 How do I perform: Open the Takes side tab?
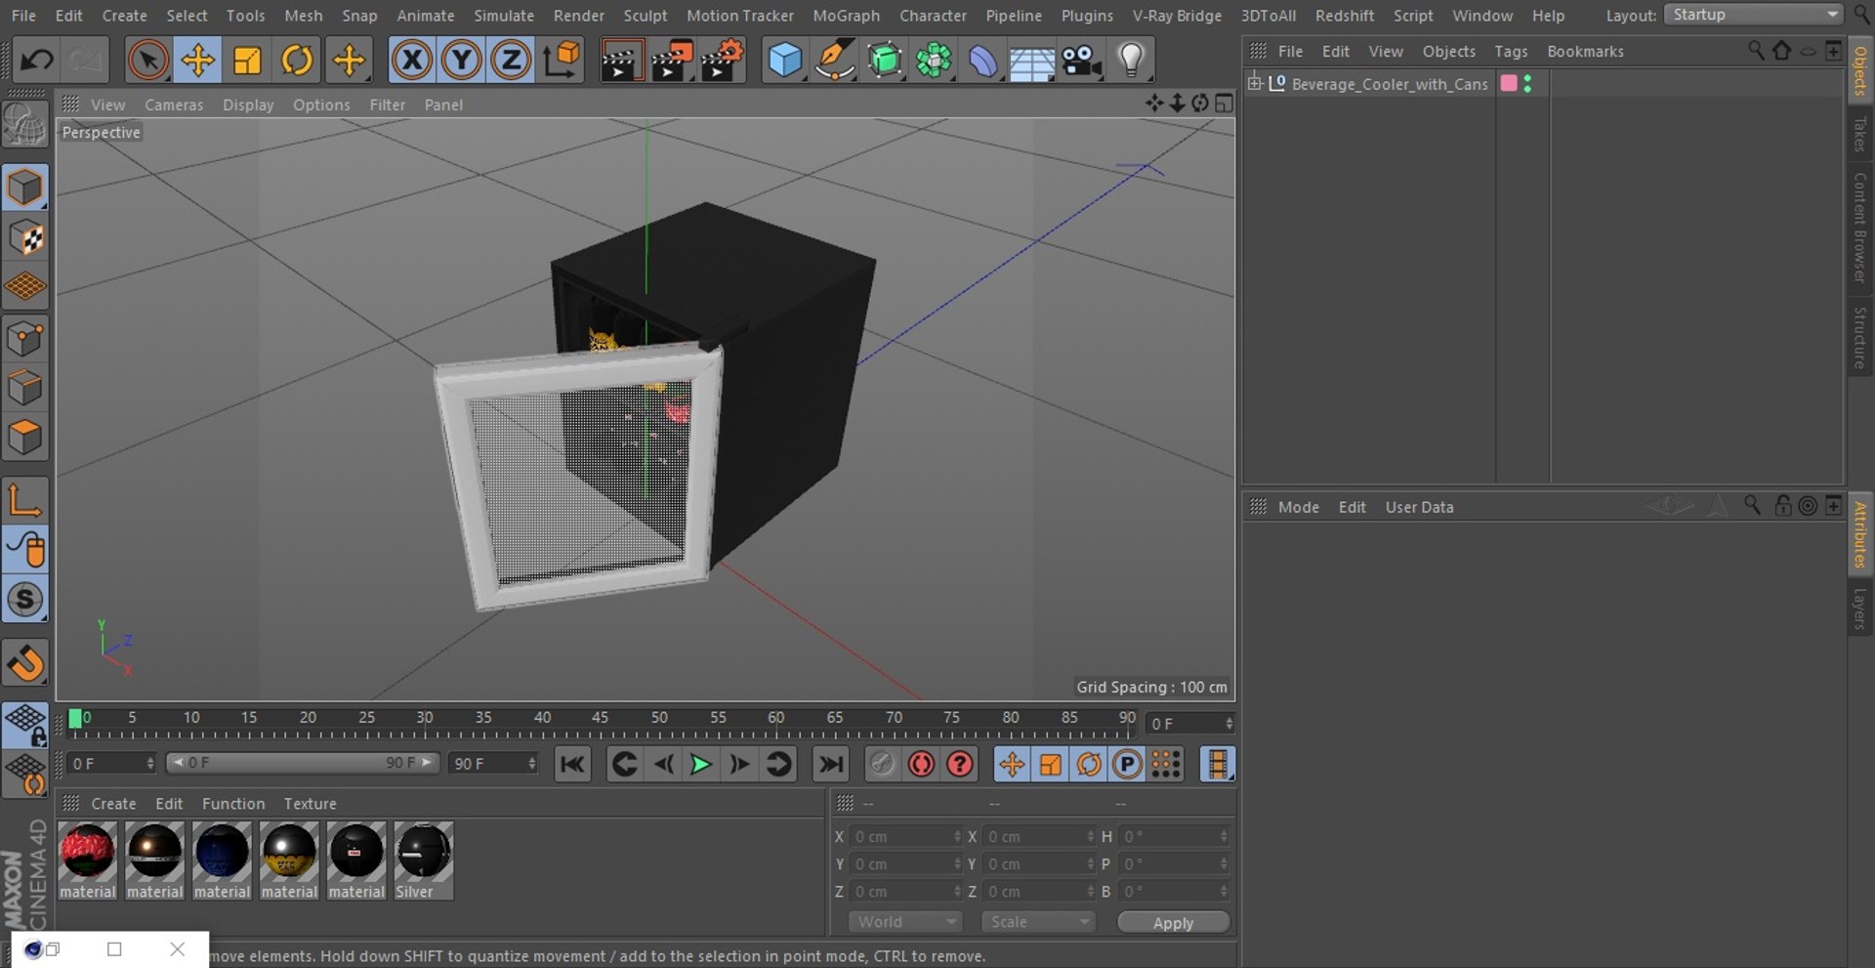pyautogui.click(x=1860, y=134)
